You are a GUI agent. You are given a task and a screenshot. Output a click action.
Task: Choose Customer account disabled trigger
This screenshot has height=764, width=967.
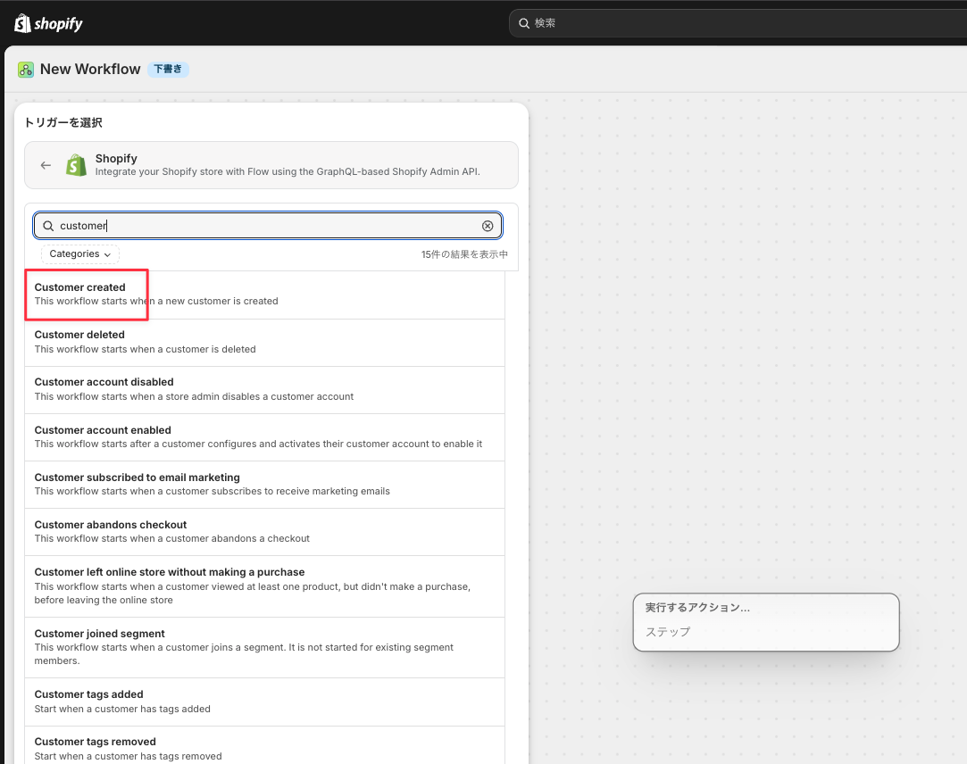264,390
